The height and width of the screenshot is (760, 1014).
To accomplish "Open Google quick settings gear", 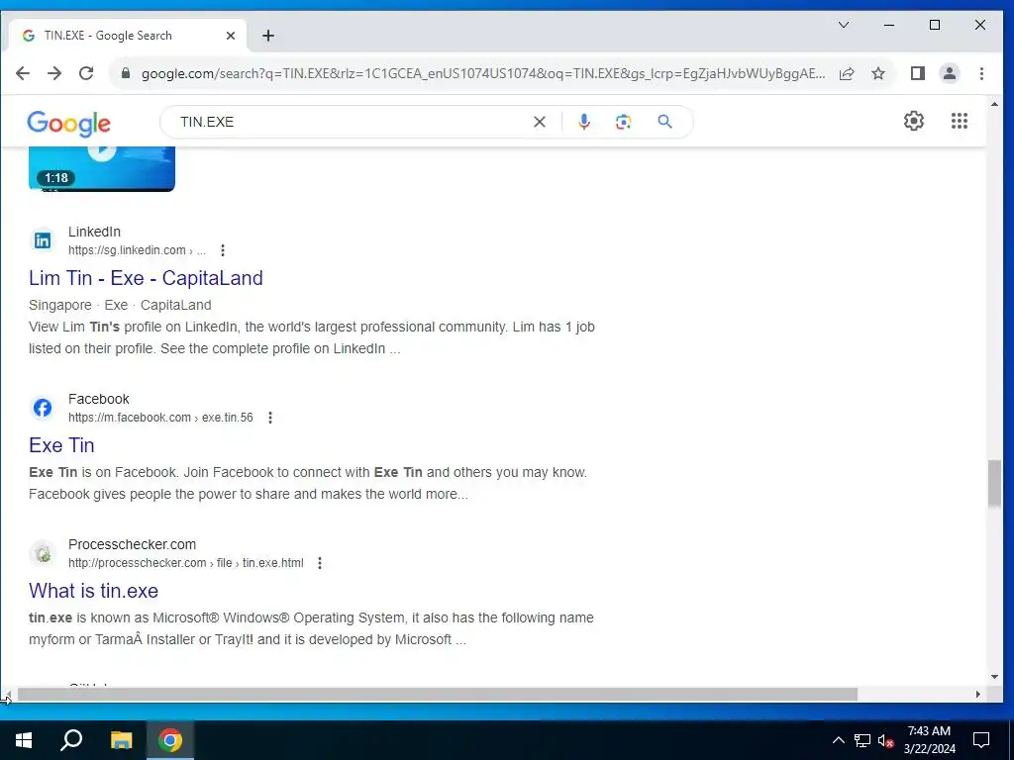I will point(914,121).
